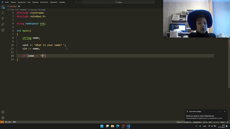Image resolution: width=230 pixels, height=129 pixels.
Task: Click the Win32 configuration in the status bar
Action: (222, 122)
